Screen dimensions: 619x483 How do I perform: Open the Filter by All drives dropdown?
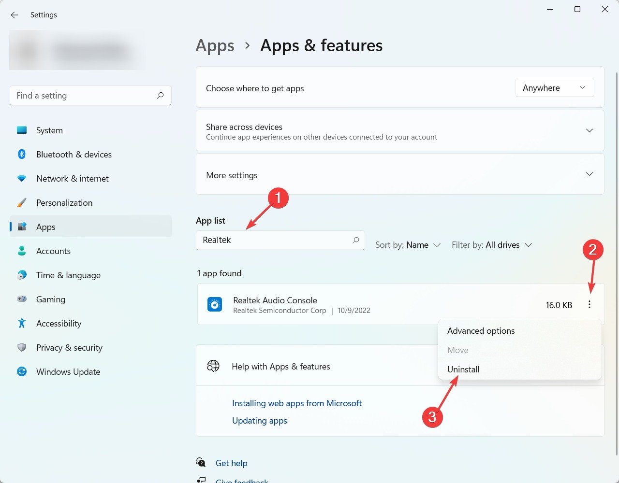(492, 245)
